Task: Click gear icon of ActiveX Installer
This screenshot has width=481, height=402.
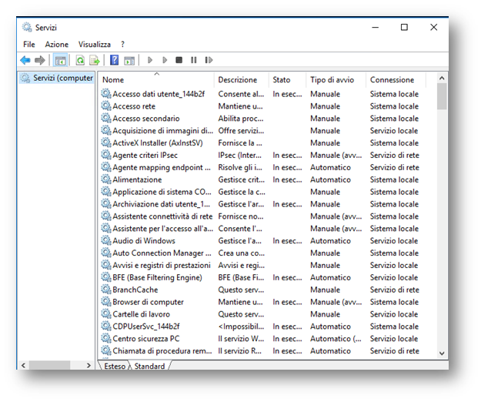Action: (106, 142)
